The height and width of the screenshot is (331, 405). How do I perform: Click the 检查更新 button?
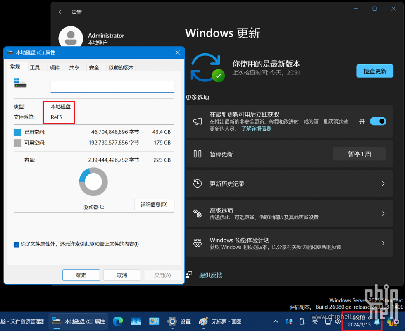[x=375, y=71]
